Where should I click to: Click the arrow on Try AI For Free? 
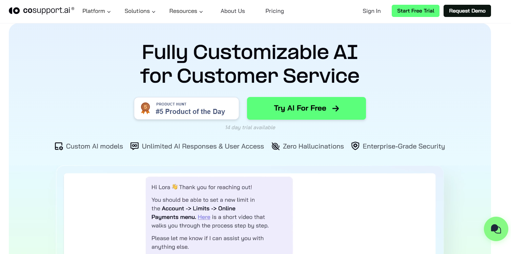(x=335, y=109)
